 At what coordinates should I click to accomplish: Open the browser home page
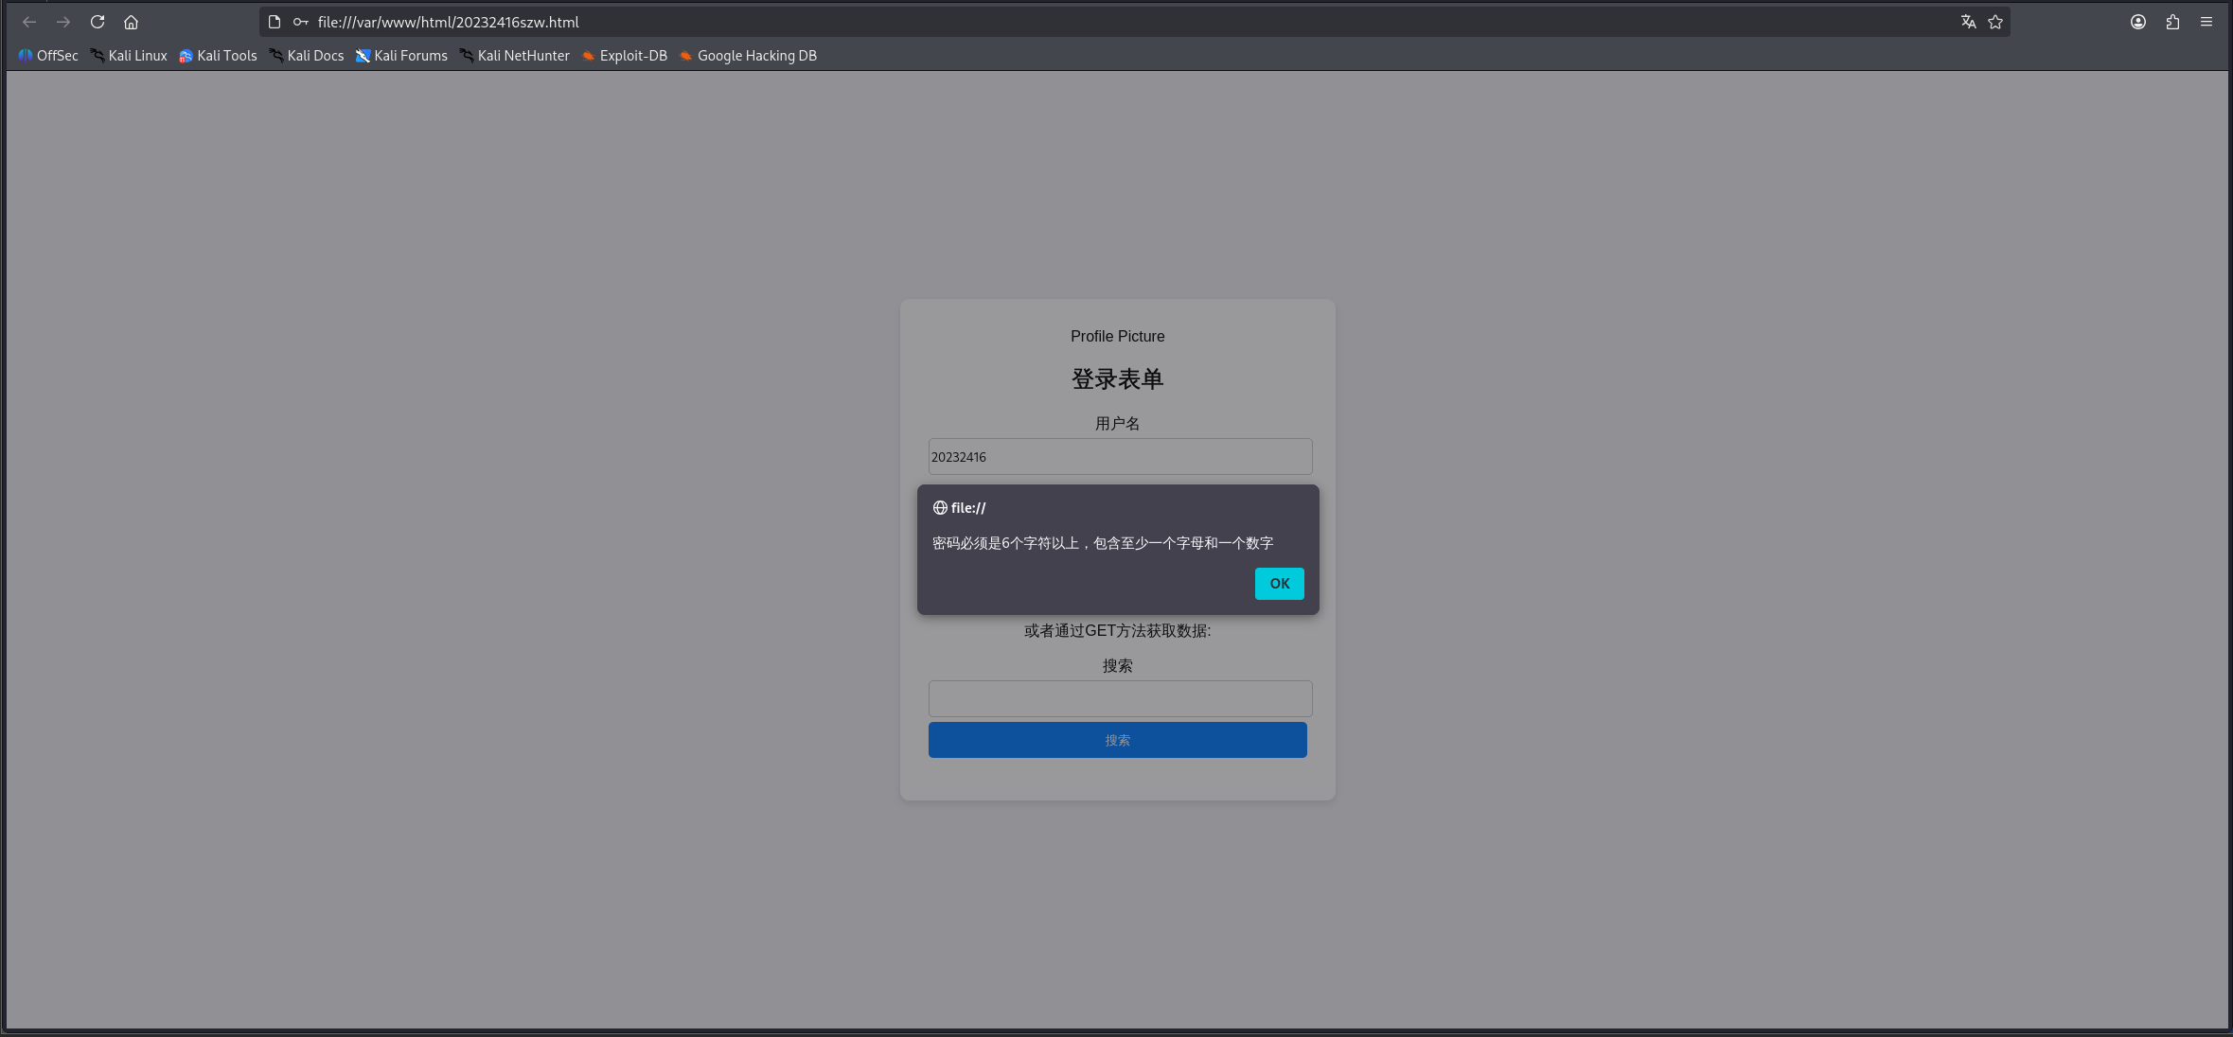pyautogui.click(x=131, y=21)
